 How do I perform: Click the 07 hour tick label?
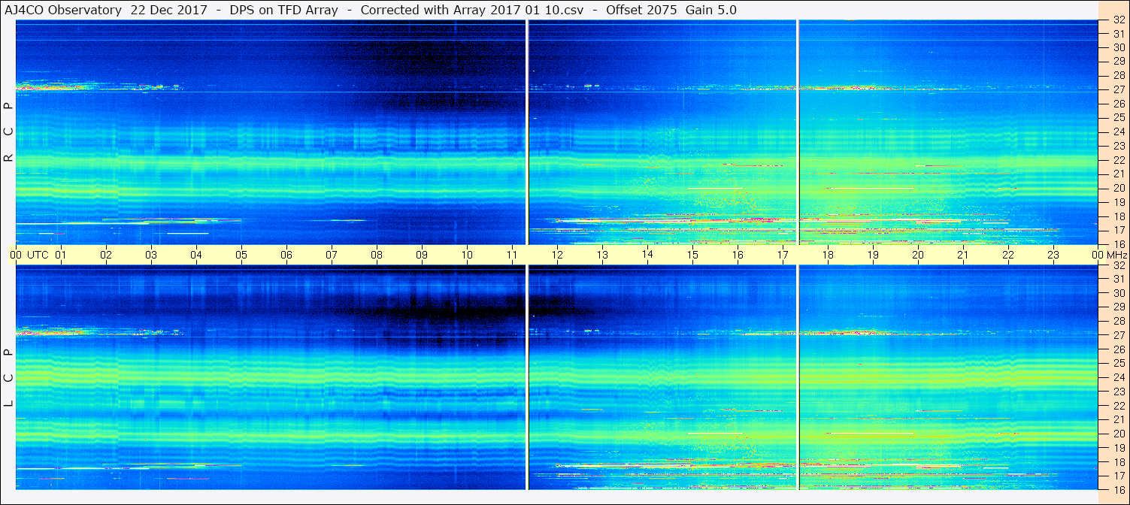pyautogui.click(x=332, y=255)
